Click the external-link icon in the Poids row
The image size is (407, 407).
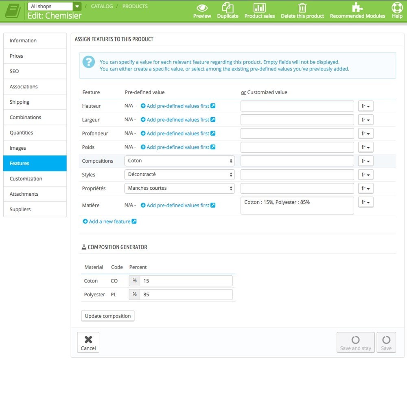tap(213, 147)
